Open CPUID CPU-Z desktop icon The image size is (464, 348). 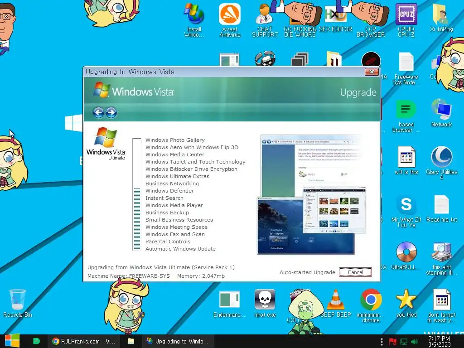pyautogui.click(x=406, y=20)
